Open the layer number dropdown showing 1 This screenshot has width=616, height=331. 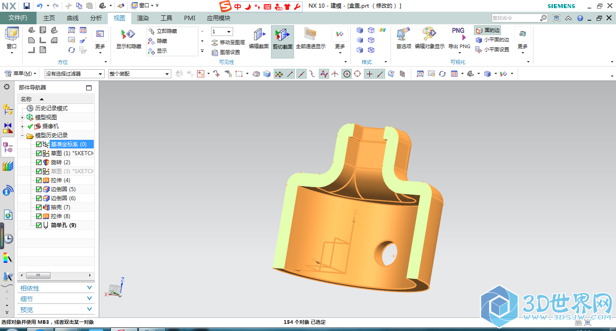pos(222,31)
